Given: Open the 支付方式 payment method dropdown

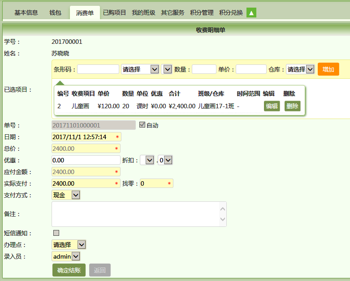Looking at the screenshot, I should (x=66, y=195).
